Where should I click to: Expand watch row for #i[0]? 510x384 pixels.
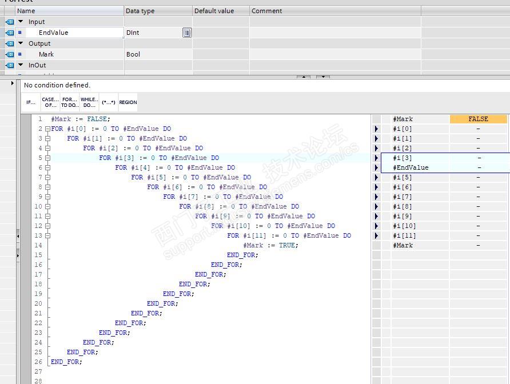coord(376,129)
